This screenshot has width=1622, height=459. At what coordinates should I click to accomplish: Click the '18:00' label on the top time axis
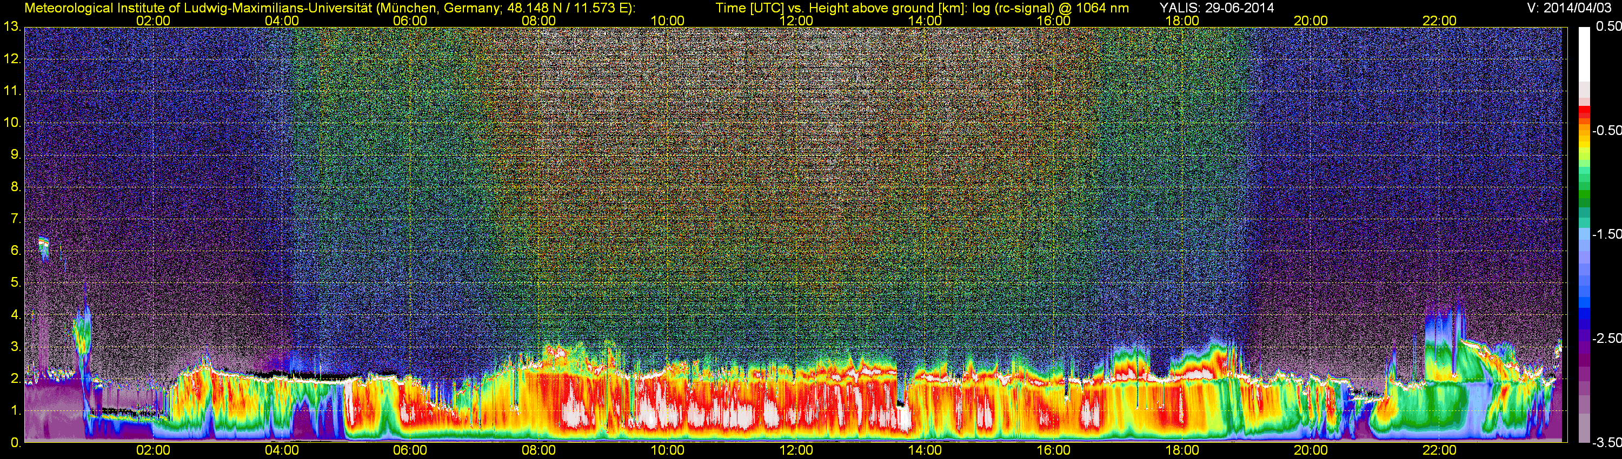click(1182, 21)
